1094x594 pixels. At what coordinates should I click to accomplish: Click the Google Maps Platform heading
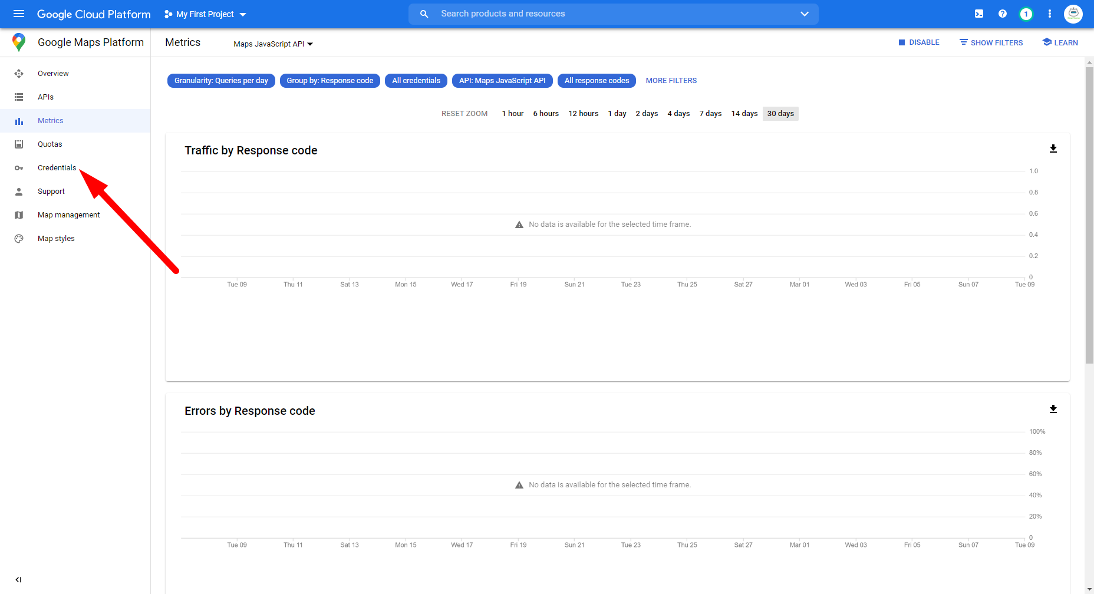91,42
